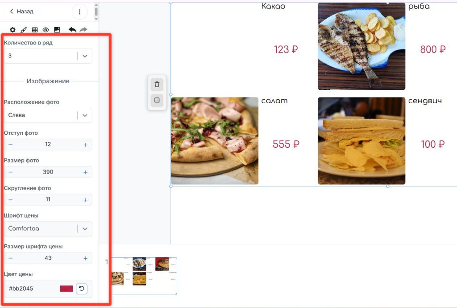Open the settings gear tab
The width and height of the screenshot is (457, 308).
(12, 30)
